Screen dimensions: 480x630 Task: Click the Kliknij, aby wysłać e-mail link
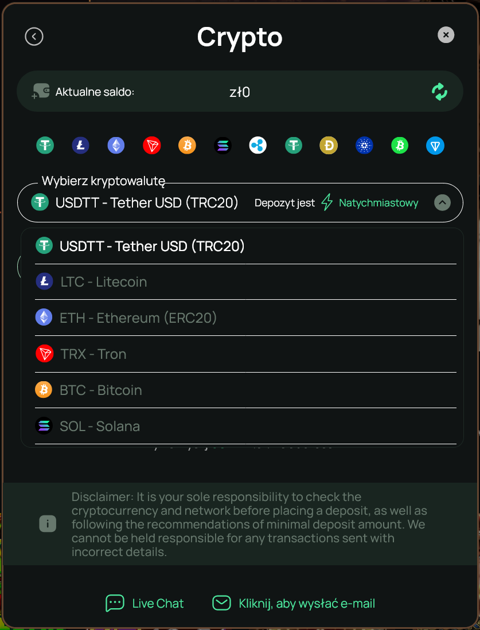[x=294, y=603]
